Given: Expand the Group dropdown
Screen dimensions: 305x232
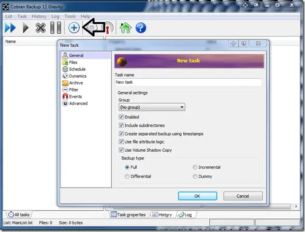Looking at the screenshot, I should click(x=152, y=107).
